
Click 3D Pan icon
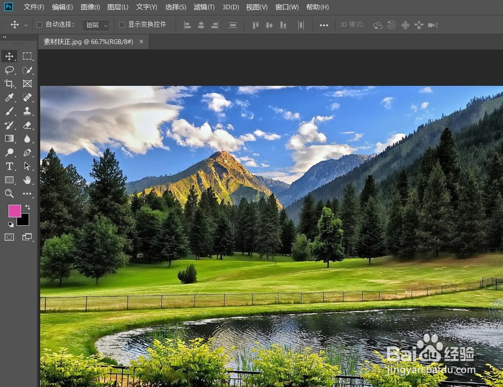point(405,25)
